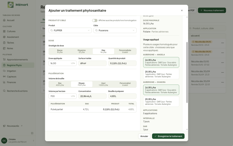The width and height of the screenshot is (233, 146).
Task: Choose Shakira 20,00 L/ha usage card
Action: pyautogui.click(x=161, y=102)
